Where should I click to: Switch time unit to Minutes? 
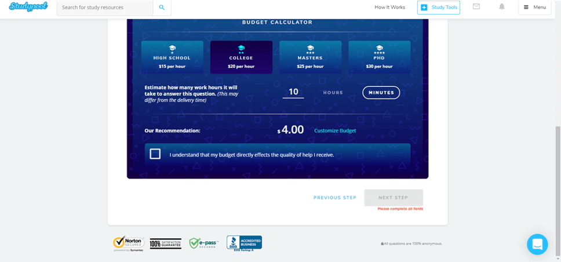point(381,93)
